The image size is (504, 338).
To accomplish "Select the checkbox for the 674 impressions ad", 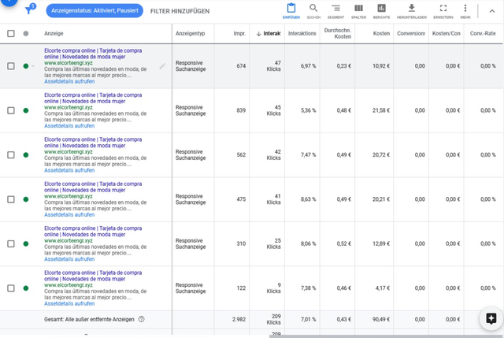I will pyautogui.click(x=11, y=66).
